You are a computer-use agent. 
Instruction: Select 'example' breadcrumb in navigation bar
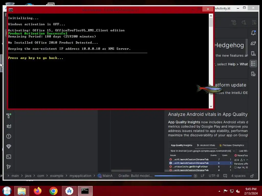click(x=57, y=176)
